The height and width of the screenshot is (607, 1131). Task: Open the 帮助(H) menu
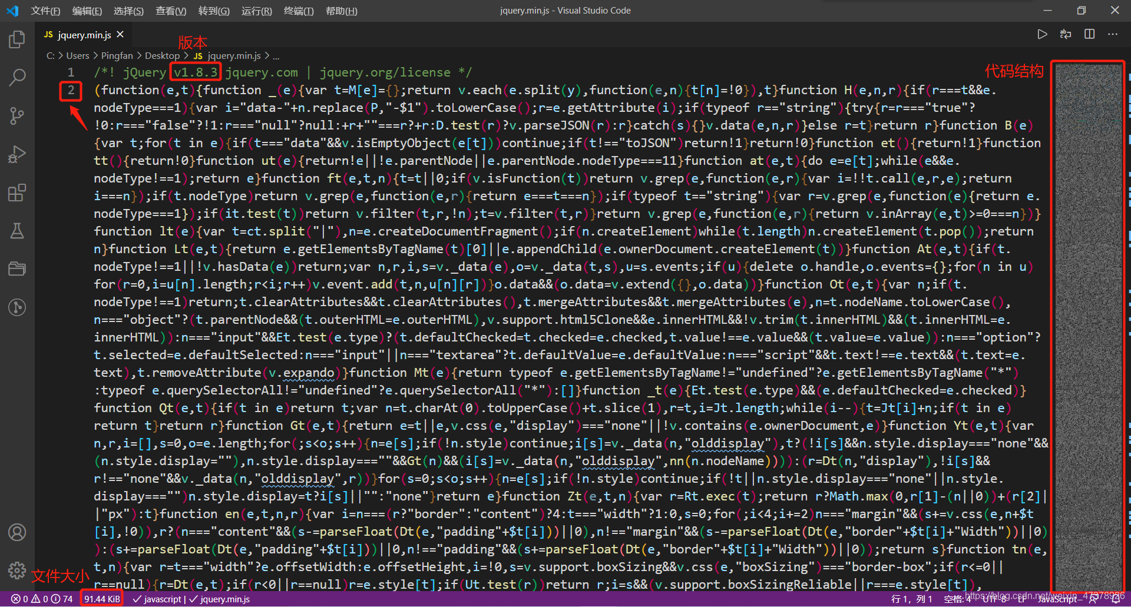342,11
